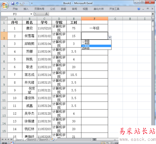Open the undo history dropdown arrow

20,3
